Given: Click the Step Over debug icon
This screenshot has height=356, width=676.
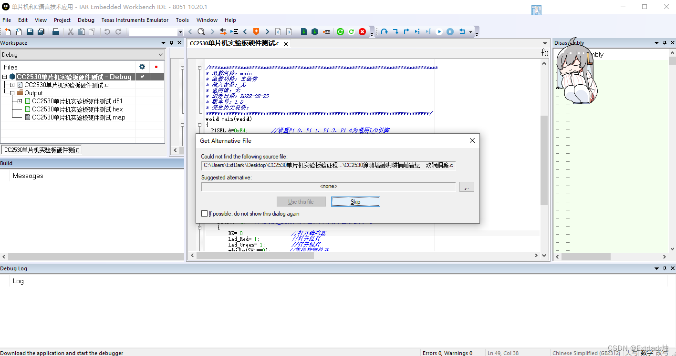Looking at the screenshot, I should tap(385, 31).
